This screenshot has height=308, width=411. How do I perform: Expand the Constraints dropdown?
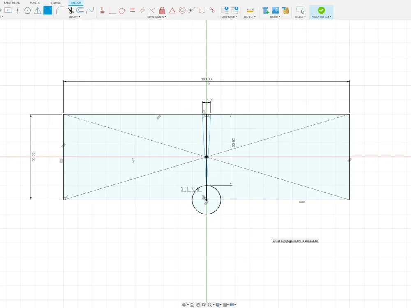[157, 17]
